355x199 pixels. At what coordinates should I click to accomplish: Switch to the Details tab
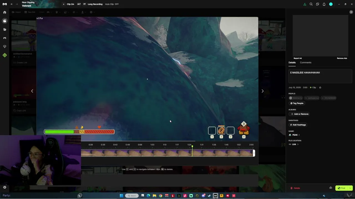tap(292, 62)
